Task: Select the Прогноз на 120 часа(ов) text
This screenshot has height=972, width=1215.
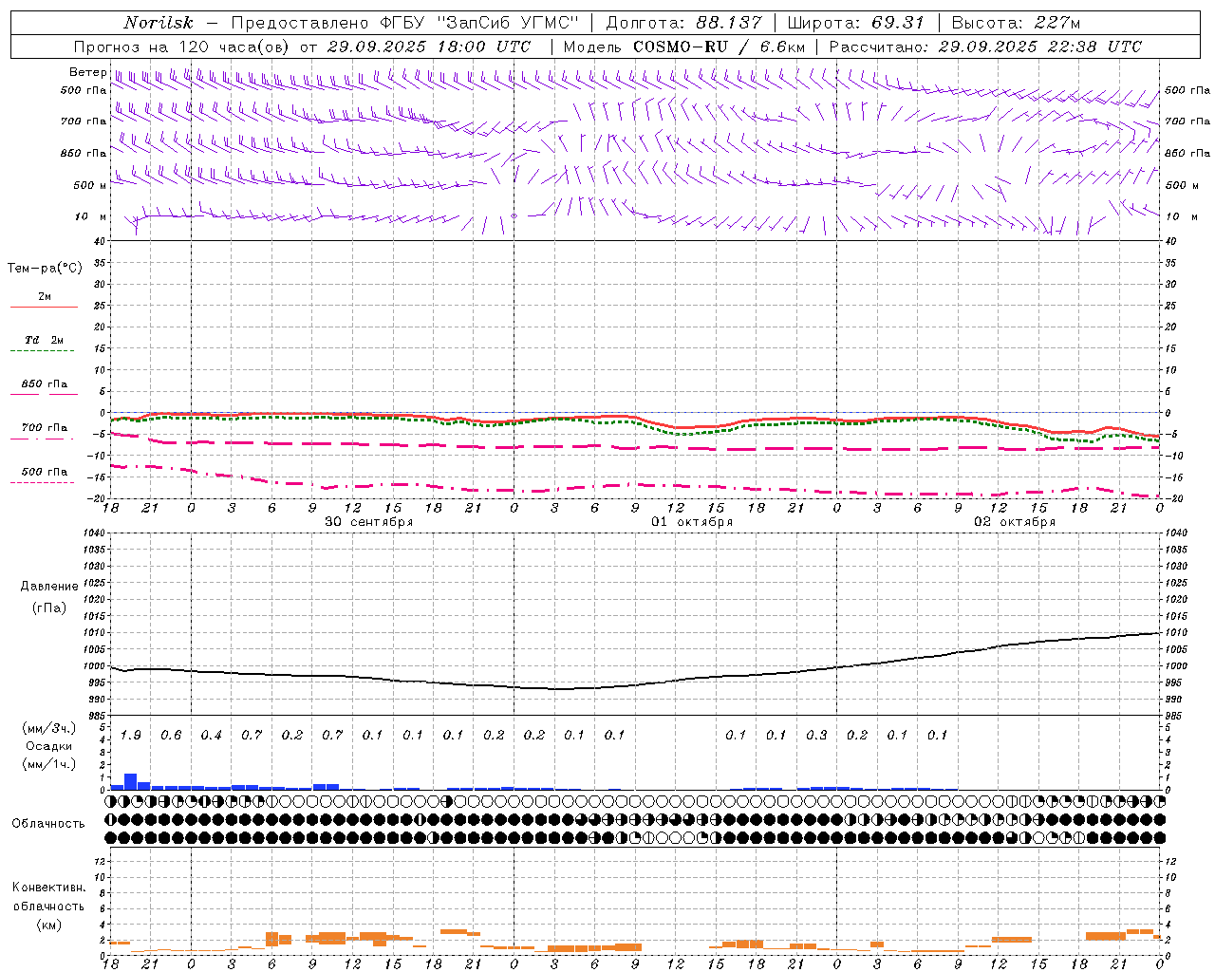Action: click(182, 47)
